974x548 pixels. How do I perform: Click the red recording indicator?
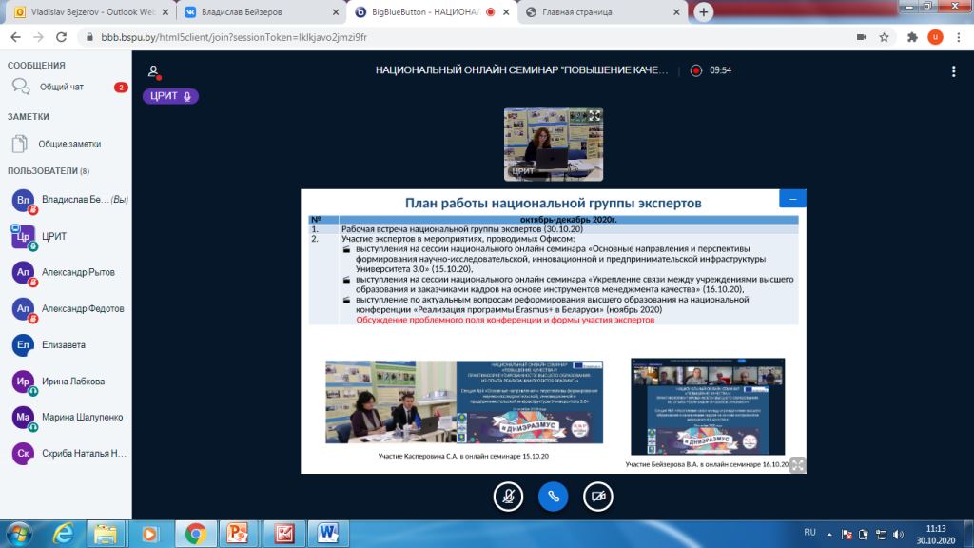[x=695, y=70]
